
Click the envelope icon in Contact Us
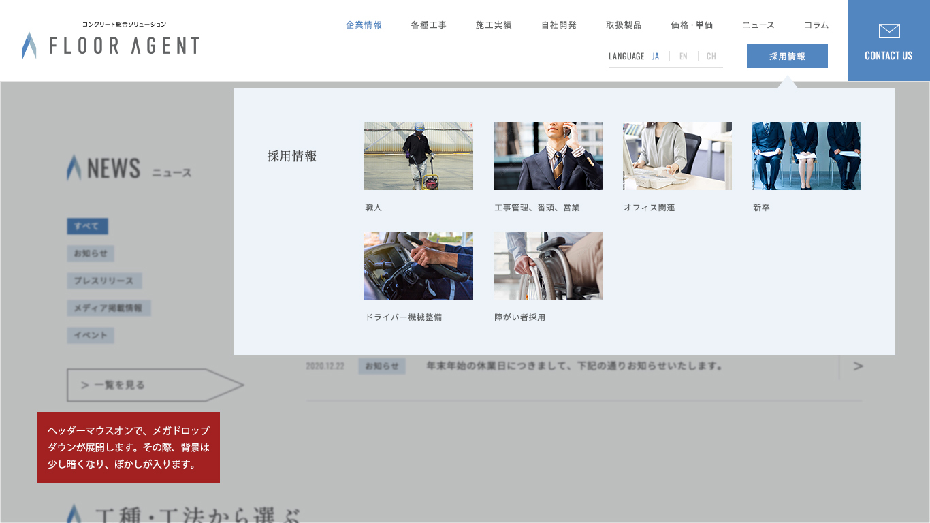pyautogui.click(x=889, y=31)
